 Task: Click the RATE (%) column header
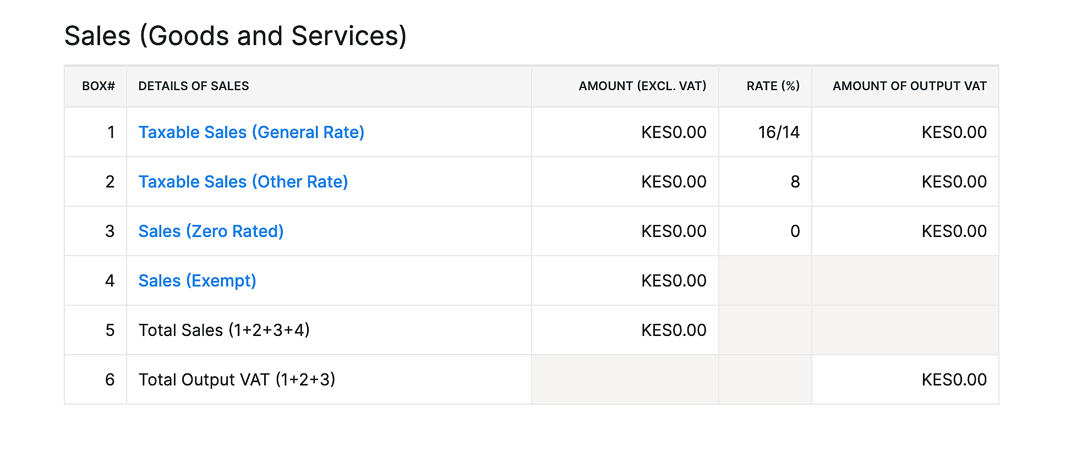[773, 86]
